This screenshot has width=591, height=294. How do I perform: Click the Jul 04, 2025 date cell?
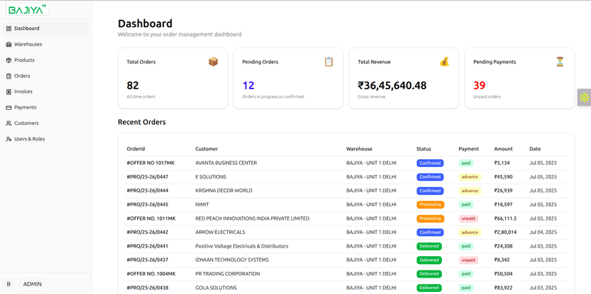542,232
